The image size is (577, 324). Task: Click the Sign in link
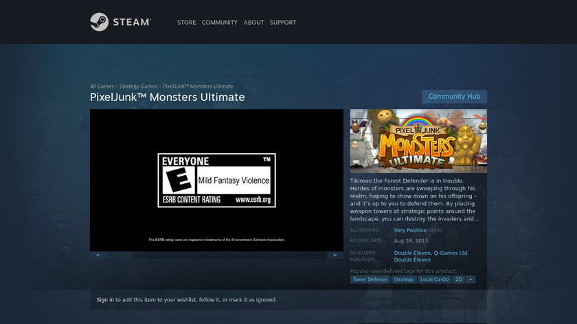click(x=105, y=300)
